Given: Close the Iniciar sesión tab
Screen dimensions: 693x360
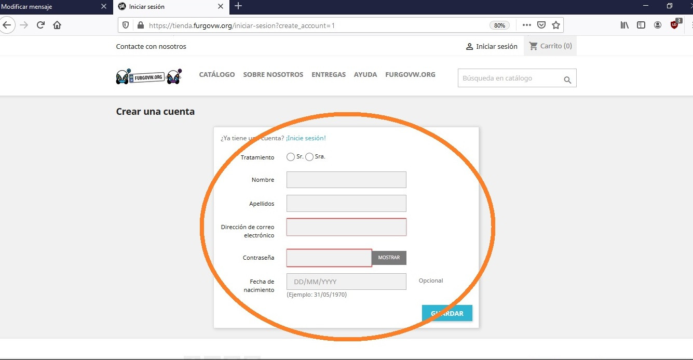Looking at the screenshot, I should 221,7.
